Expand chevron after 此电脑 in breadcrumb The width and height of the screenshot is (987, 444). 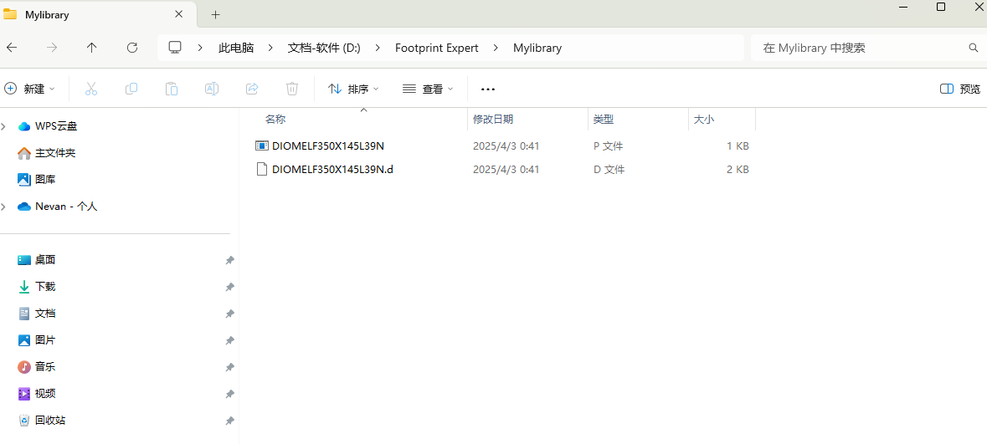point(270,48)
